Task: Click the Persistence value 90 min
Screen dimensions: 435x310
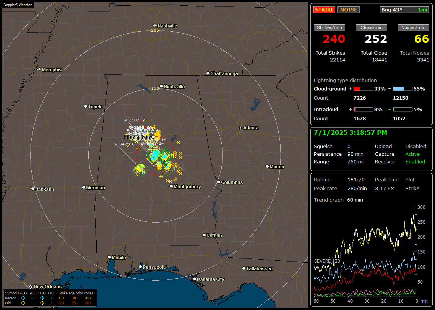Action: point(355,154)
